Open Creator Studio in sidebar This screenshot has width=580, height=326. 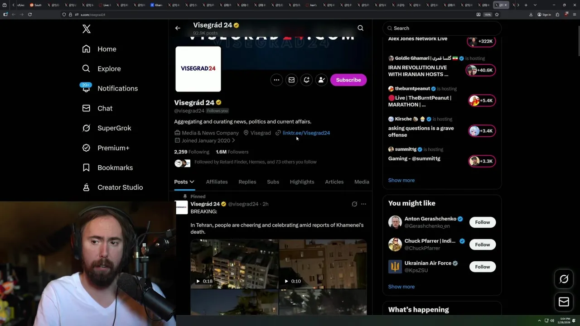pyautogui.click(x=112, y=187)
